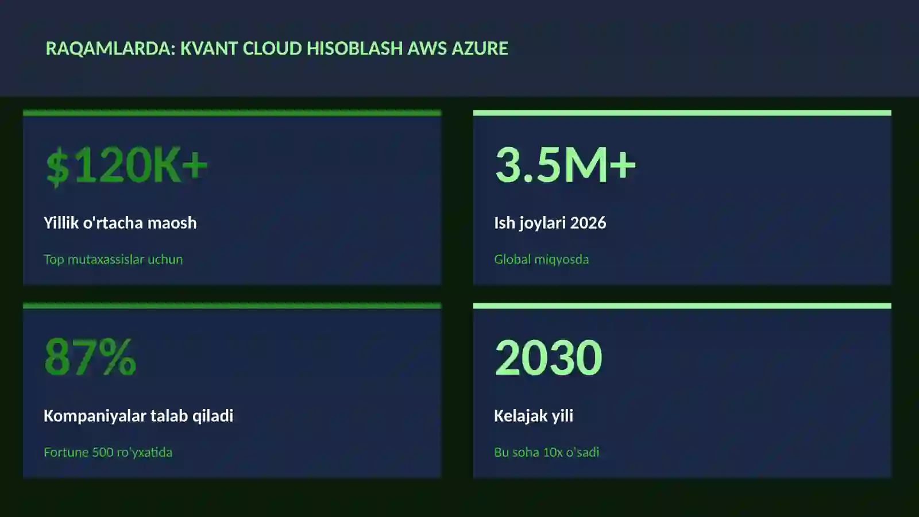Click the '87%' statistic figure
Screen dimensions: 919x517
90,357
